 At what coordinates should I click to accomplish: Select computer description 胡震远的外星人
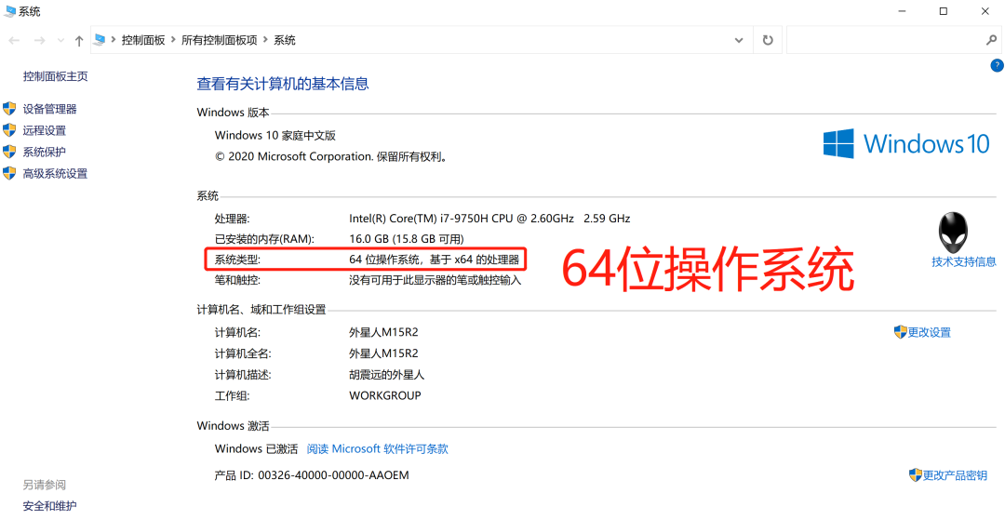[386, 375]
